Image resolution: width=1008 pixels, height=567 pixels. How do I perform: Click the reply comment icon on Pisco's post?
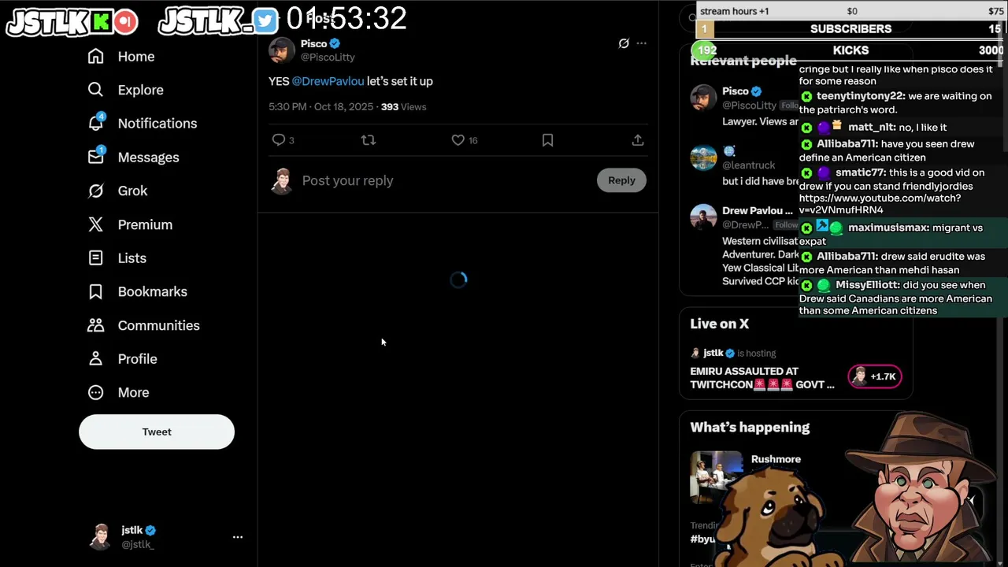pos(278,140)
